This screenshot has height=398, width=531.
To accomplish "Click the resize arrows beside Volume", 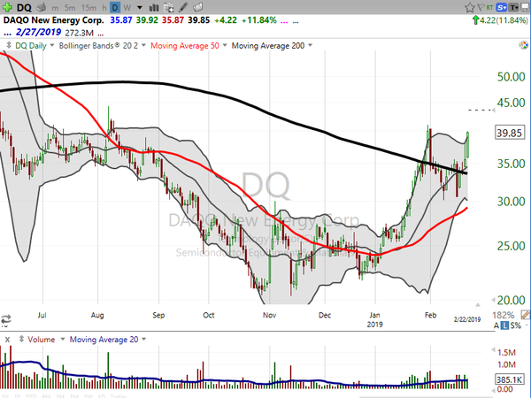I will [21, 339].
